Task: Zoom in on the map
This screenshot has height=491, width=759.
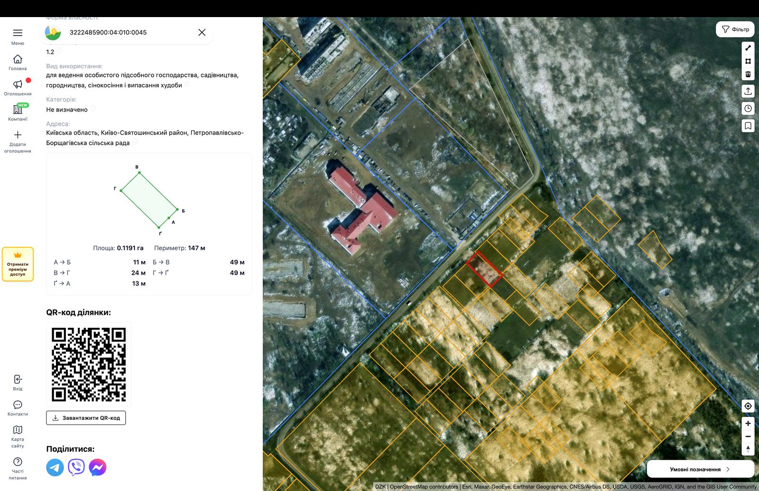Action: (748, 424)
